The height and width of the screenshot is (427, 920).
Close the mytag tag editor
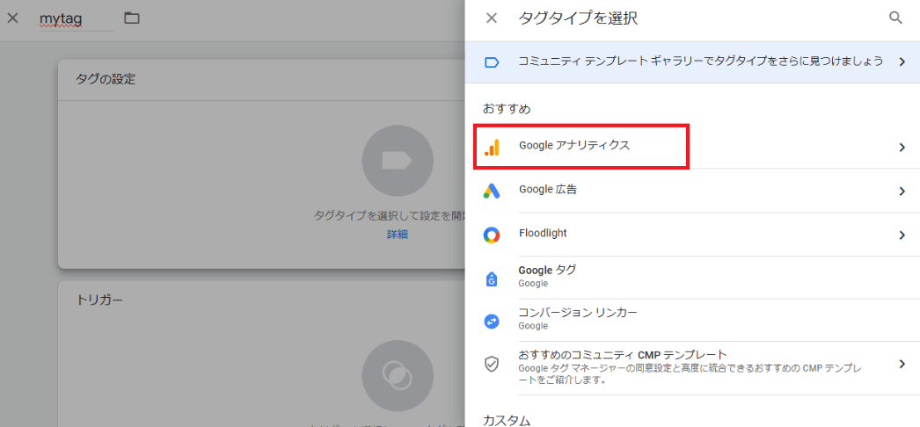[x=13, y=18]
